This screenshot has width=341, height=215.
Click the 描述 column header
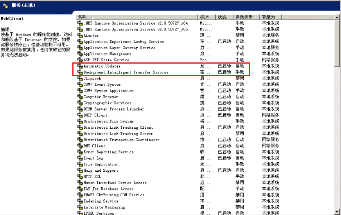tap(206, 17)
